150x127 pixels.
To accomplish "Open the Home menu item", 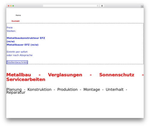I will click(x=18, y=15).
